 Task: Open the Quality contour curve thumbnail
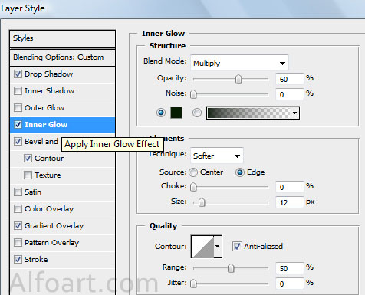click(202, 247)
